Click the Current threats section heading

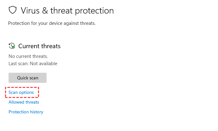pos(39,46)
